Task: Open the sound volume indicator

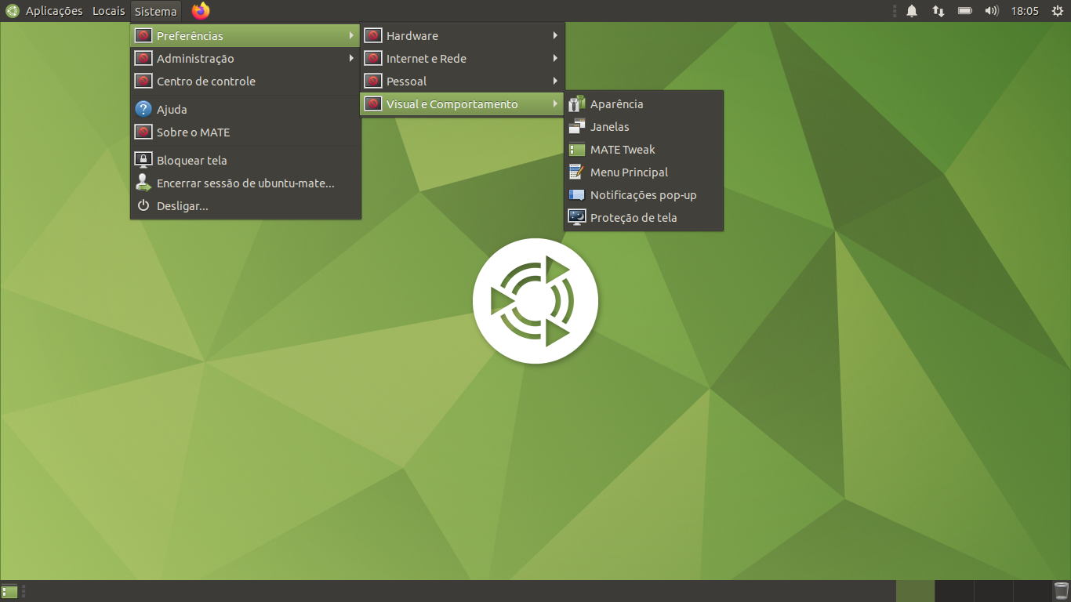Action: pos(992,11)
